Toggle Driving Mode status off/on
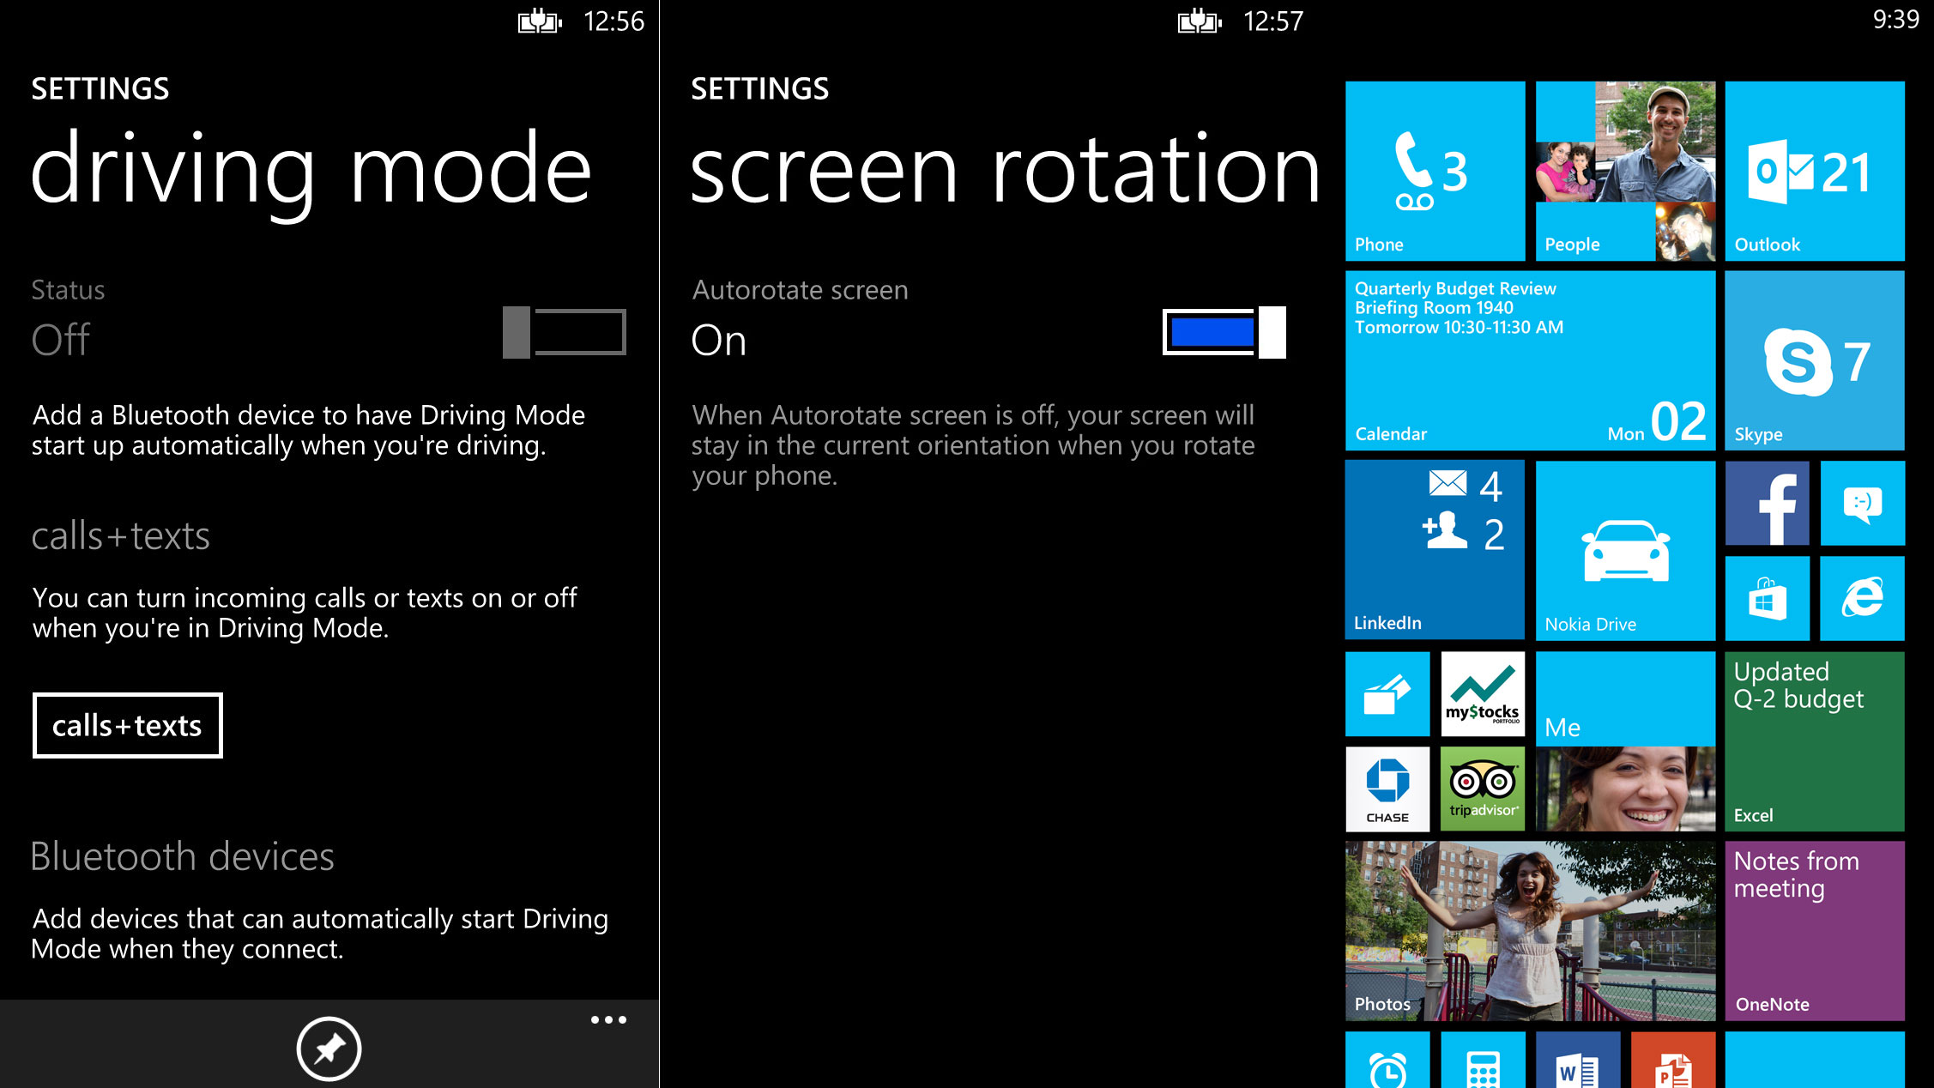This screenshot has height=1088, width=1934. coord(563,332)
